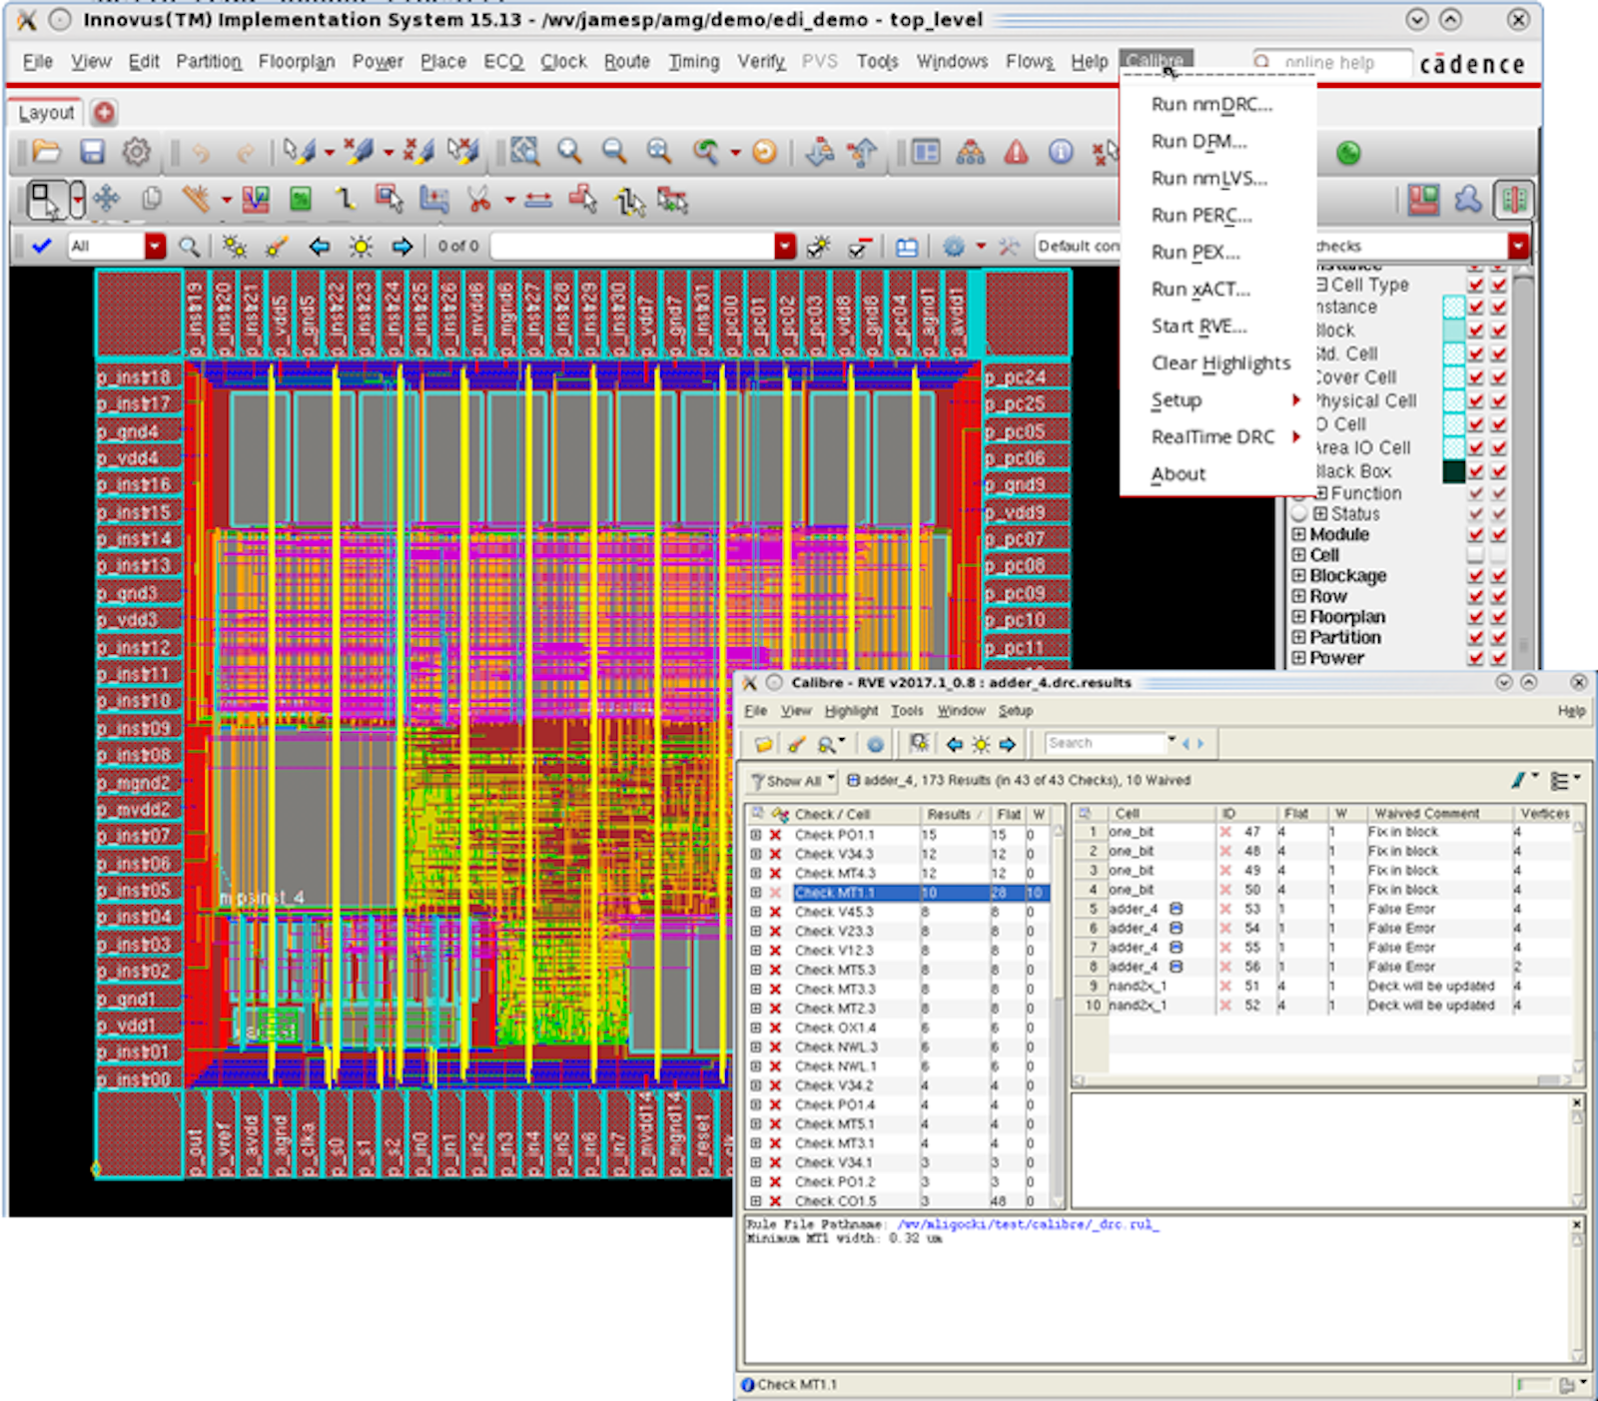Click the Save design floppy disk icon
Image resolution: width=1598 pixels, height=1401 pixels.
(x=92, y=152)
